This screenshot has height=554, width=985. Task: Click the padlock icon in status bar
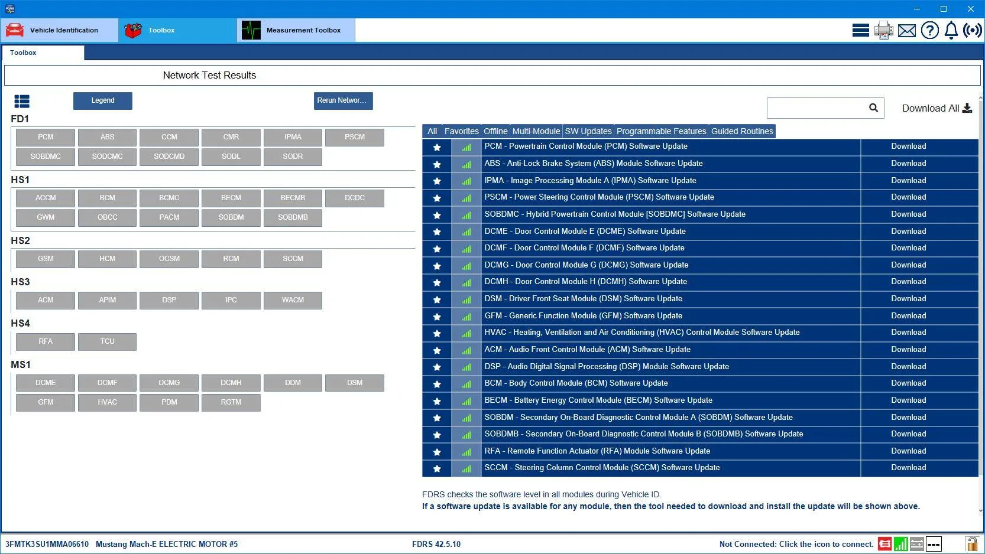pyautogui.click(x=971, y=543)
